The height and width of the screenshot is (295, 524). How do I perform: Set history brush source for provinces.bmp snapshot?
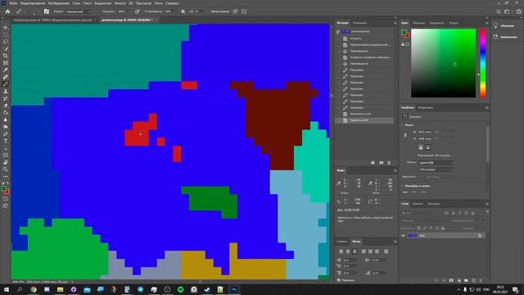[338, 31]
